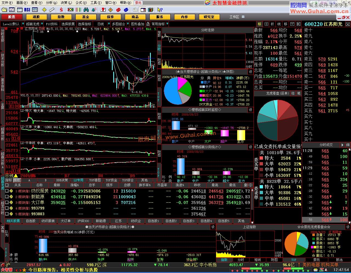
Task: Select the ruler measuring tool
Action: tap(52, 10)
